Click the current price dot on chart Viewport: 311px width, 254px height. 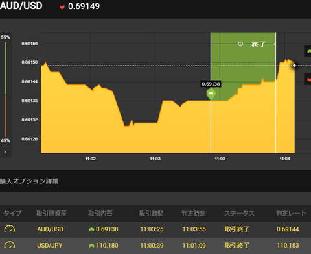tap(294, 66)
